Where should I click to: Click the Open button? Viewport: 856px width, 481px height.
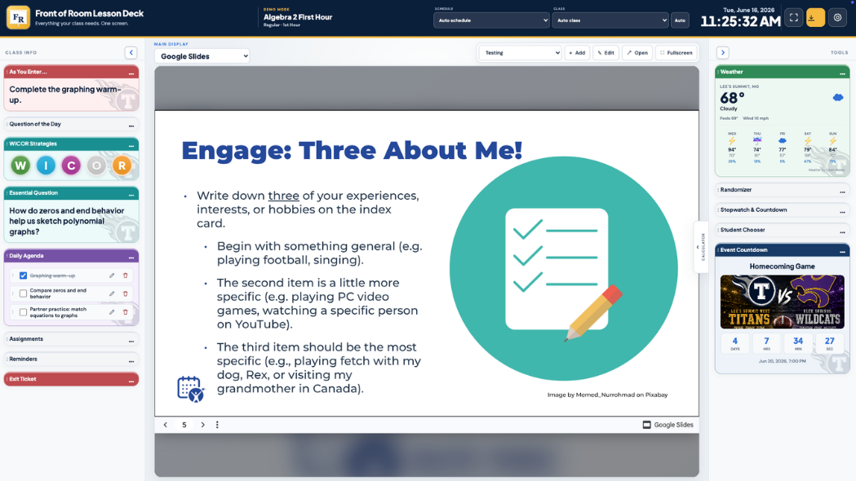click(x=637, y=53)
